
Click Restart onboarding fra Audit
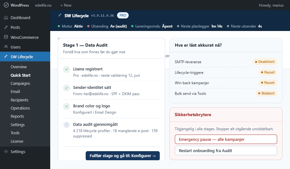coord(226,151)
